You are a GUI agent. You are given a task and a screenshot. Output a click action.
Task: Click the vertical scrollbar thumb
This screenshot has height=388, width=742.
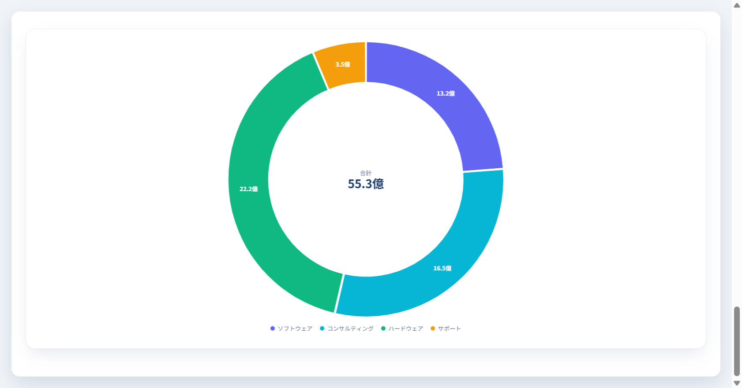[x=737, y=341]
